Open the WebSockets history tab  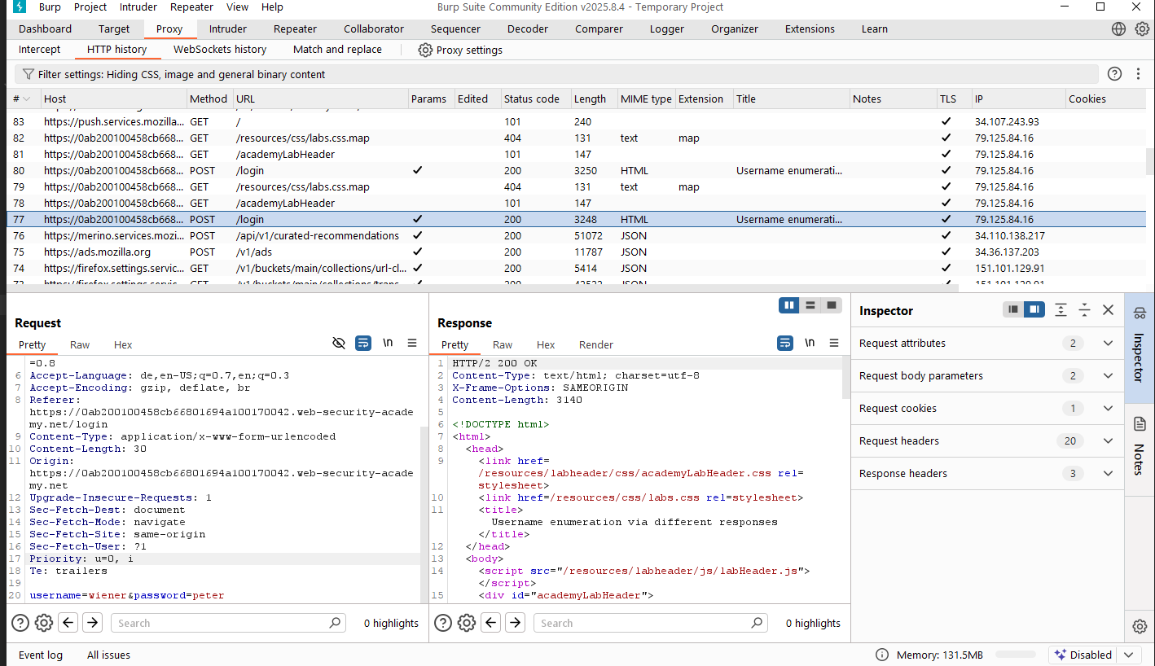(x=220, y=50)
